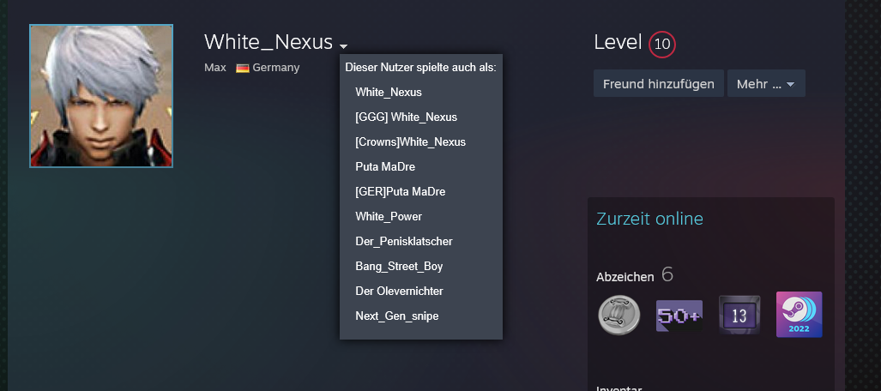881x391 pixels.
Task: Click the Steam 2022 badge icon
Action: [x=799, y=315]
